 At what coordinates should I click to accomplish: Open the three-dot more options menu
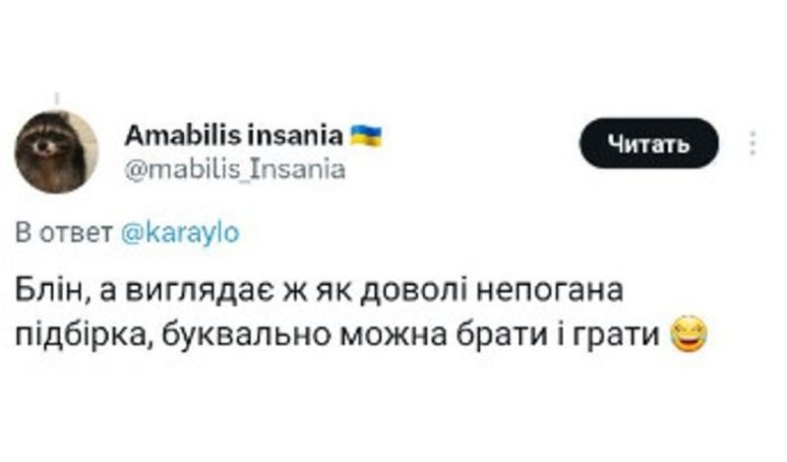point(753,143)
